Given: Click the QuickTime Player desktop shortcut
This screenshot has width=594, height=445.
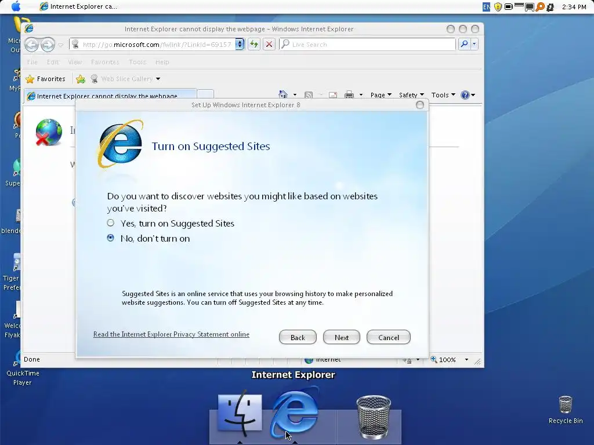Looking at the screenshot, I should (x=21, y=368).
